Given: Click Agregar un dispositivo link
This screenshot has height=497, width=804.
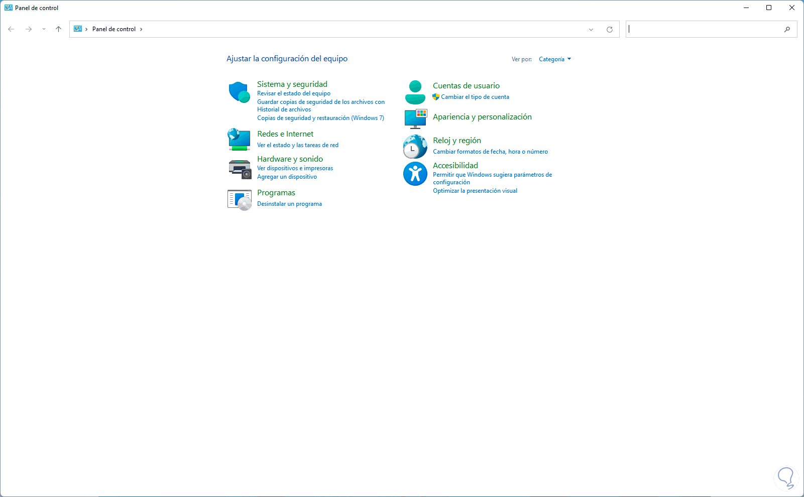Looking at the screenshot, I should pyautogui.click(x=287, y=177).
